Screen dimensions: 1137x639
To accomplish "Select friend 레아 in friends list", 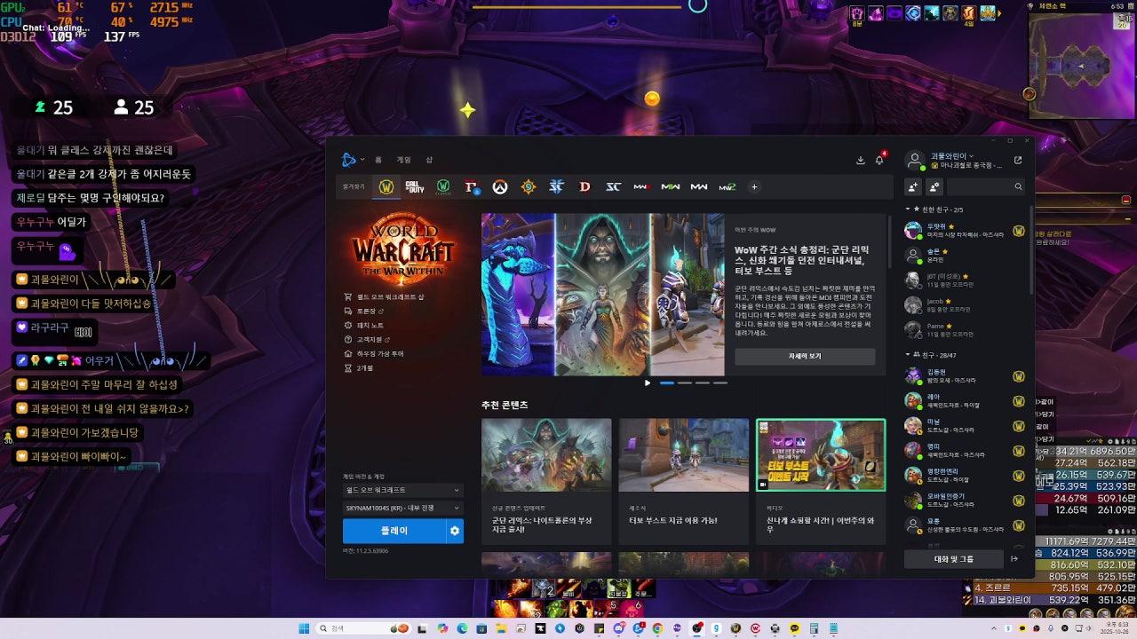I will coord(966,401).
